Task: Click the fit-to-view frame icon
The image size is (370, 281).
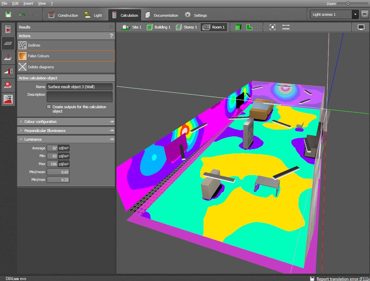Action: (x=272, y=27)
